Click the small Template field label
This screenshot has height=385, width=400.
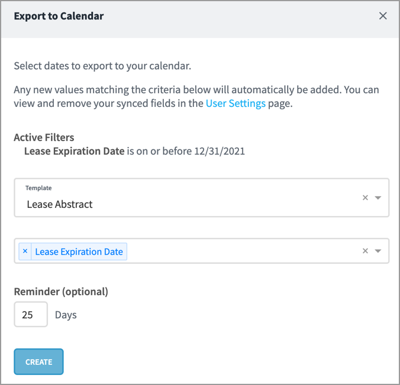[x=38, y=188]
